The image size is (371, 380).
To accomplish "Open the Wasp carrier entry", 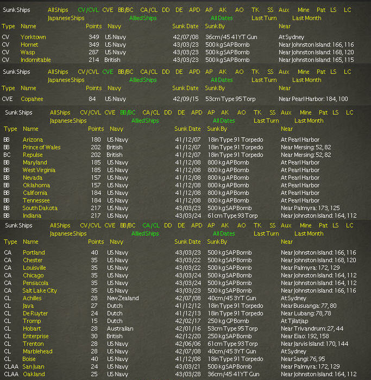I will pos(28,52).
